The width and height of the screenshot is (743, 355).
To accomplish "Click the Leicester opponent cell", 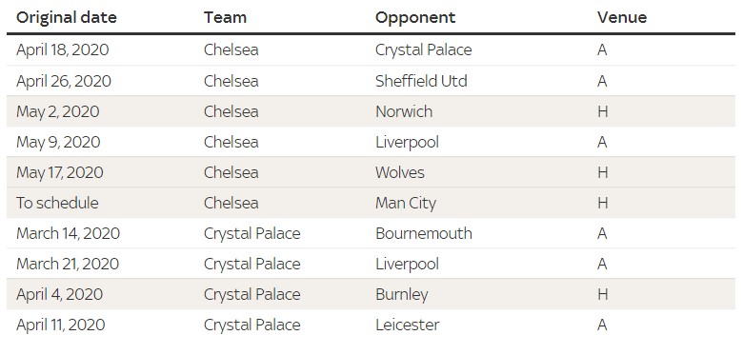I will click(408, 325).
